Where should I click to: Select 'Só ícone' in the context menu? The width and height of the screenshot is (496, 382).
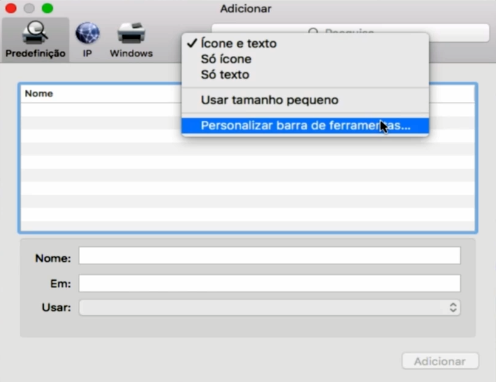pos(226,59)
